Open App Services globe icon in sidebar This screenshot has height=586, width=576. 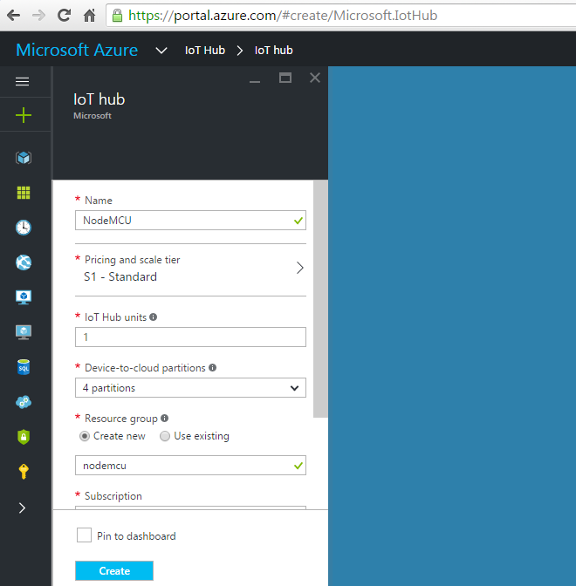point(24,262)
